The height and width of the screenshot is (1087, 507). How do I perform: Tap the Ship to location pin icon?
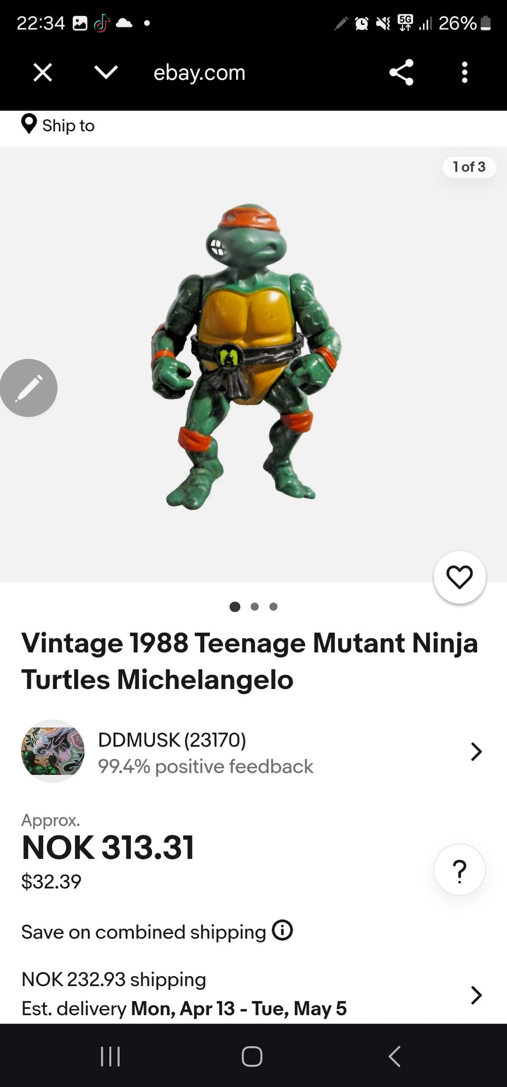(29, 125)
